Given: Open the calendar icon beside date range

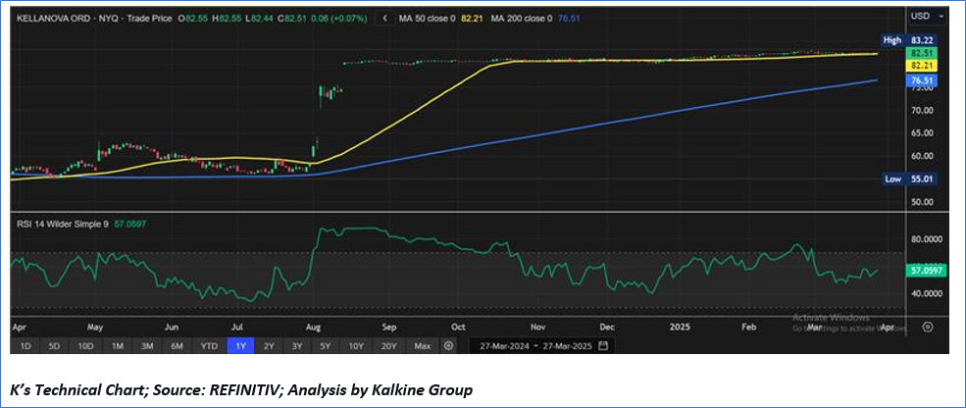Looking at the screenshot, I should pos(603,346).
